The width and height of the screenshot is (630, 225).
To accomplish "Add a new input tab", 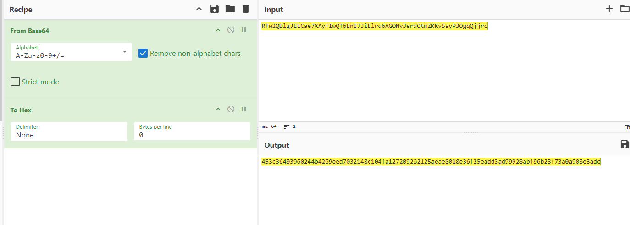I will tap(609, 9).
